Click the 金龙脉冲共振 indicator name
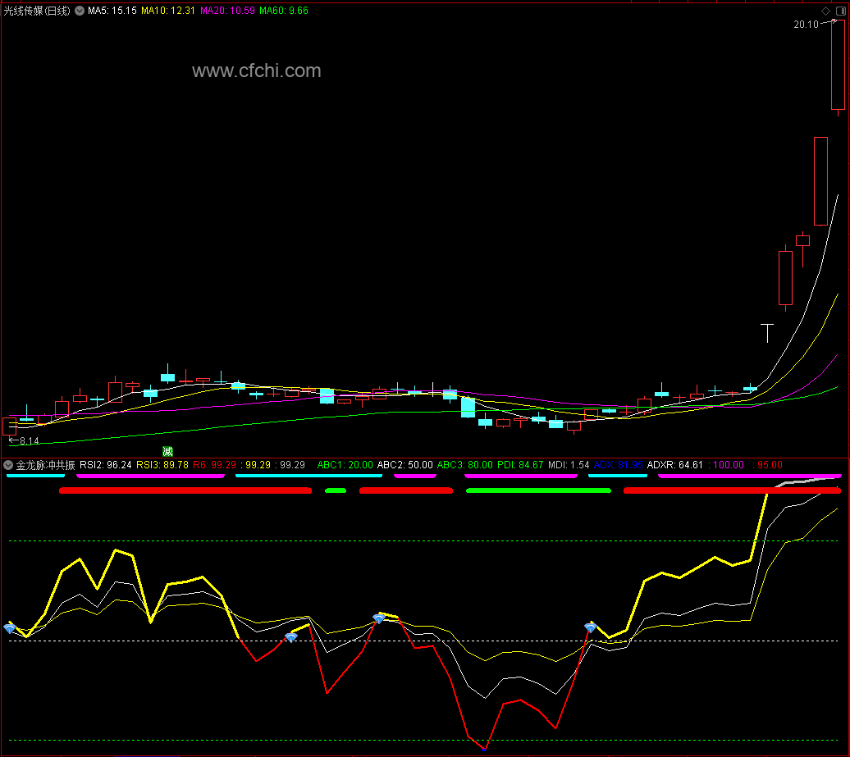Image resolution: width=850 pixels, height=757 pixels. pyautogui.click(x=46, y=465)
